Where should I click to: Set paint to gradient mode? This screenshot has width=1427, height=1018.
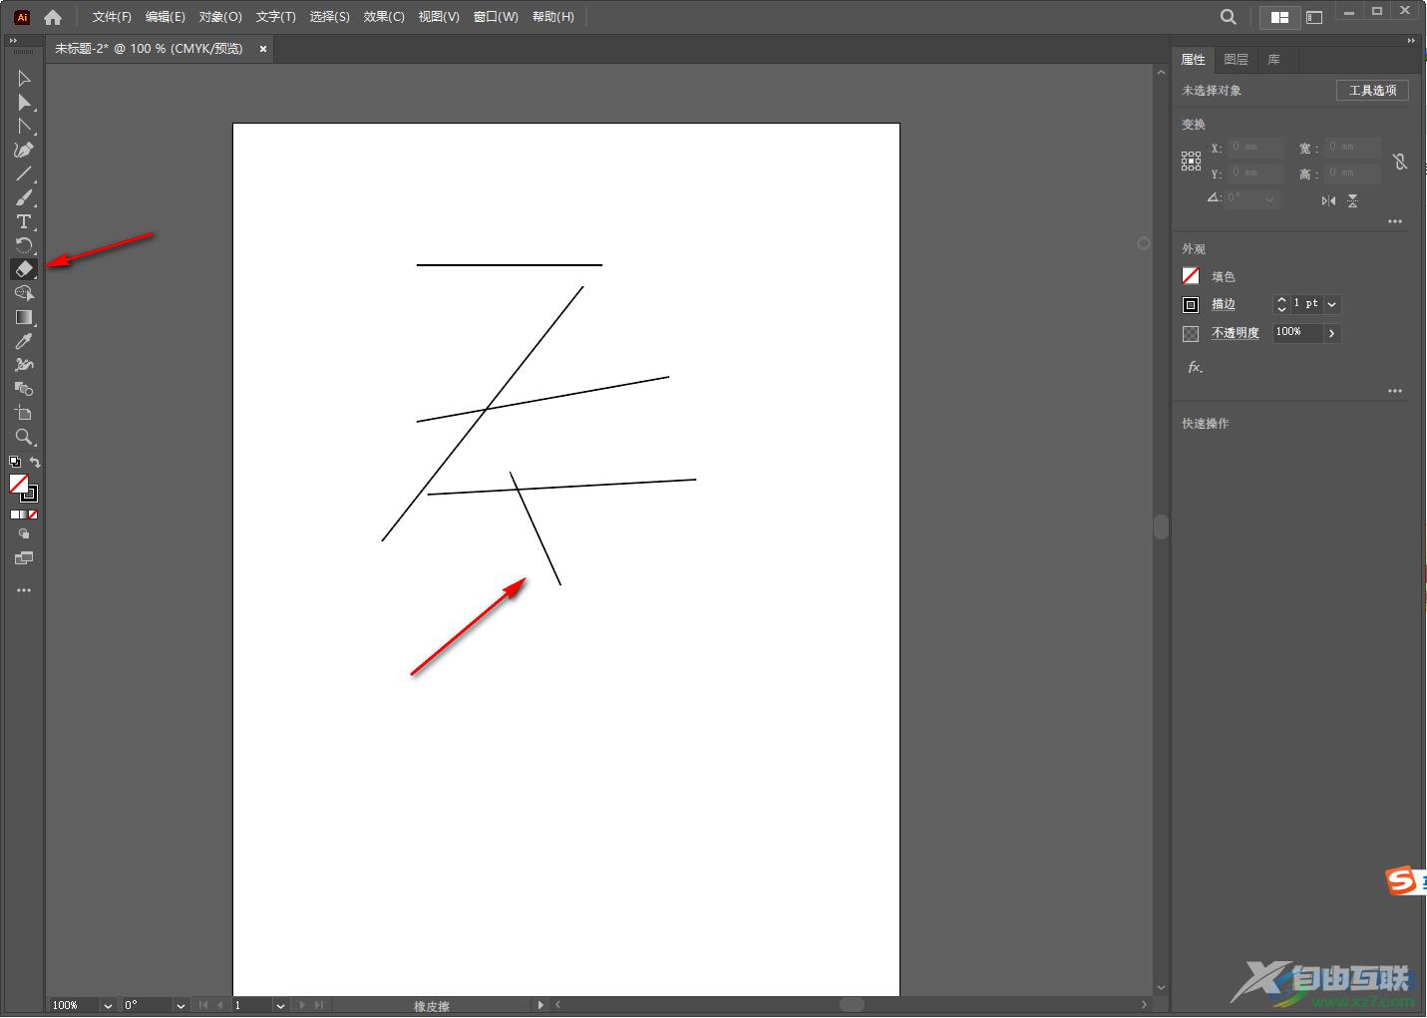coord(24,514)
